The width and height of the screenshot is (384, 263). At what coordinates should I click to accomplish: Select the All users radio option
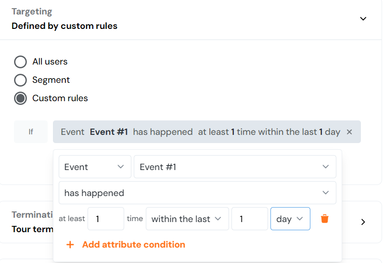(20, 62)
